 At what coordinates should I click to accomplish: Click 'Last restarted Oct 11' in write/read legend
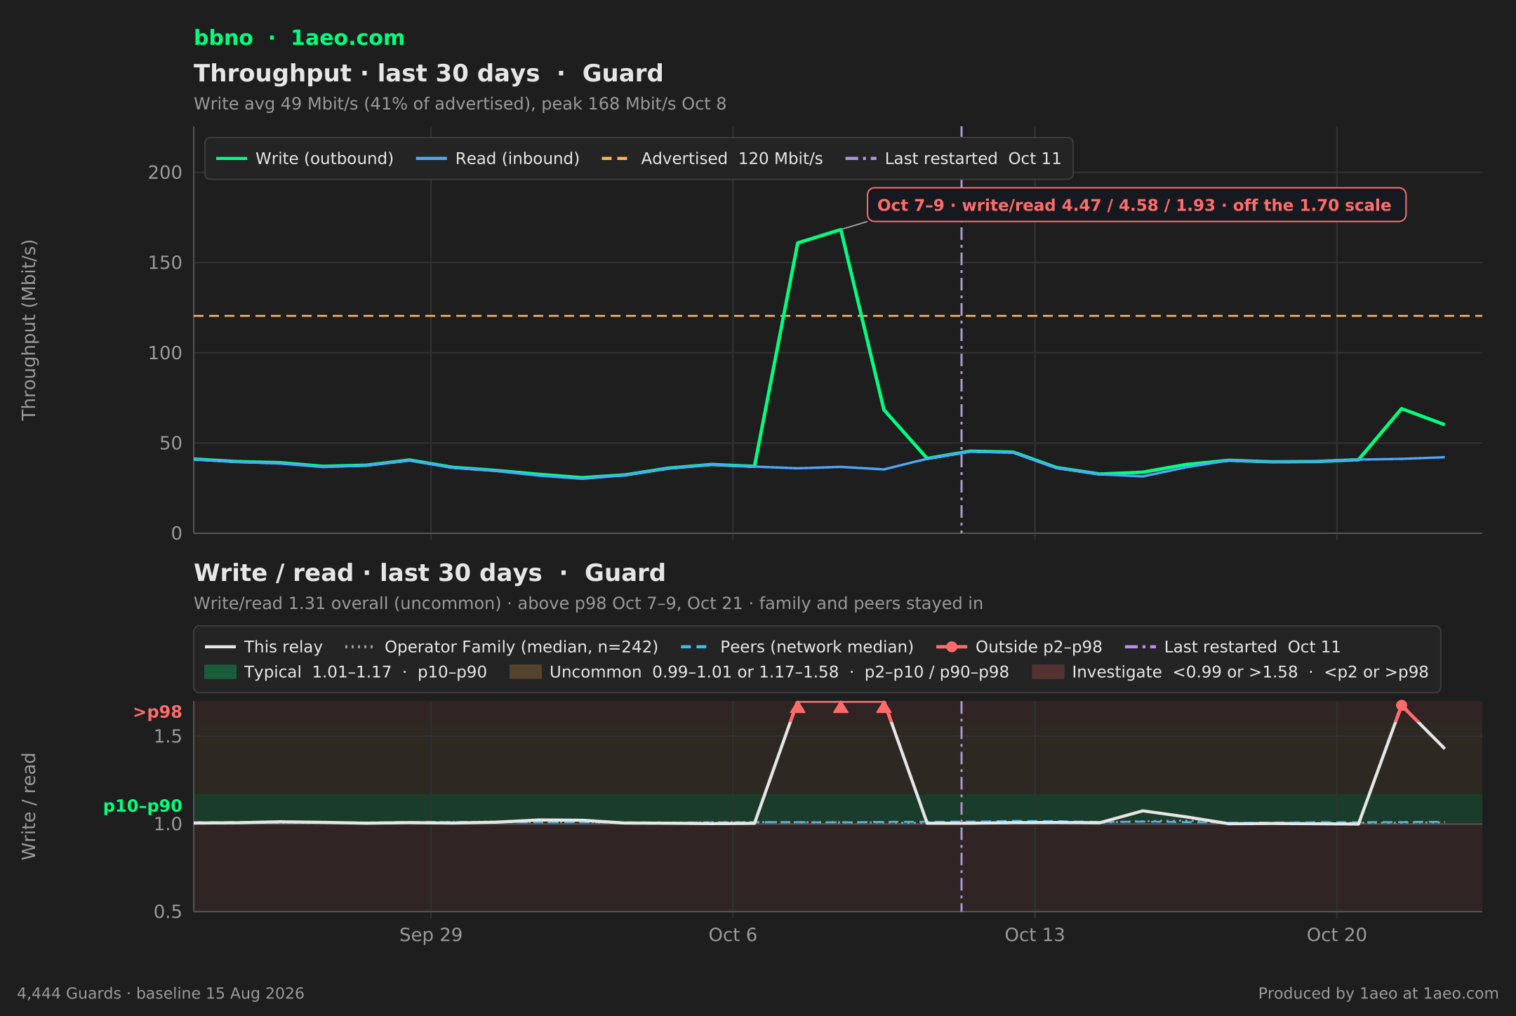(1232, 647)
